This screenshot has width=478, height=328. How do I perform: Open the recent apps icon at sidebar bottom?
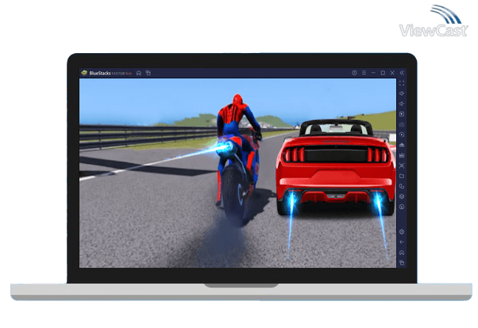(x=402, y=262)
